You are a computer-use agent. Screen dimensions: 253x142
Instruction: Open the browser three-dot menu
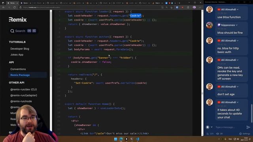(x=200, y=7)
